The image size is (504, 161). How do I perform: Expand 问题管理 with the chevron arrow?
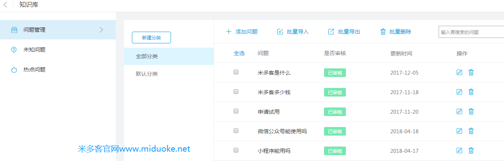click(x=101, y=30)
